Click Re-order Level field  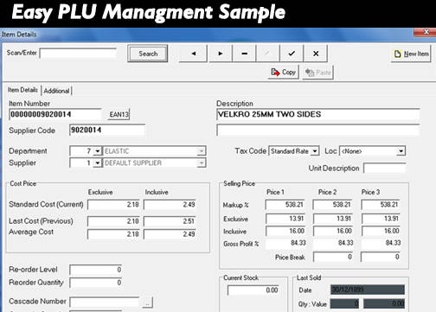click(x=96, y=270)
